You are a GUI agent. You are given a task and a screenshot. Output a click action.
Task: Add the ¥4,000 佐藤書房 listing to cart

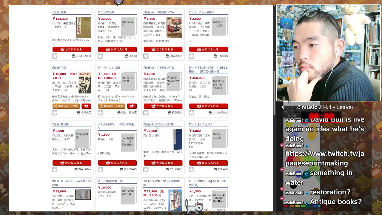click(x=163, y=106)
